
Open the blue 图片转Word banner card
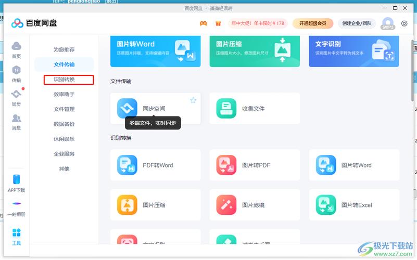pyautogui.click(x=155, y=51)
